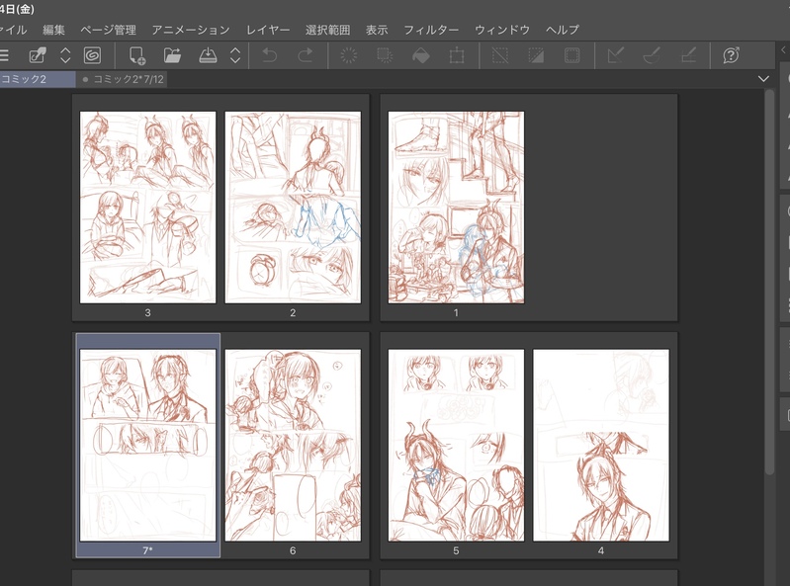Viewport: 790px width, 586px height.
Task: Expand stepper arrows beside Clip Studio icon
Action: [65, 55]
